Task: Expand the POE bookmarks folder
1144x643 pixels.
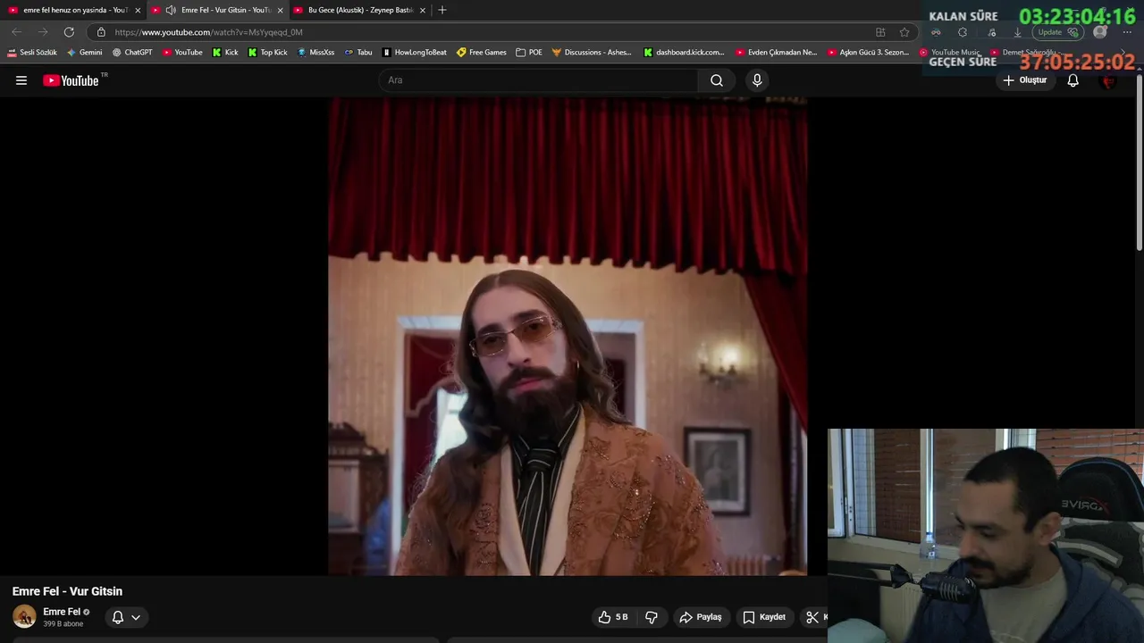Action: coord(529,53)
